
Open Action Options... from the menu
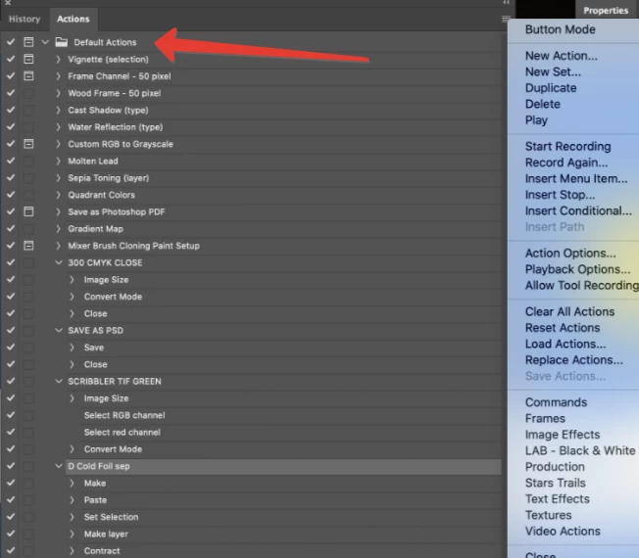point(570,254)
